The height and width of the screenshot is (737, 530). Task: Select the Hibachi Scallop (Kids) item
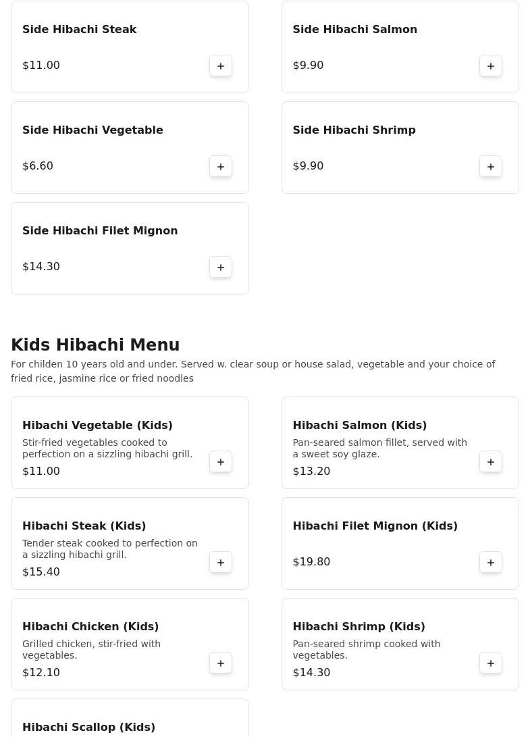89,727
